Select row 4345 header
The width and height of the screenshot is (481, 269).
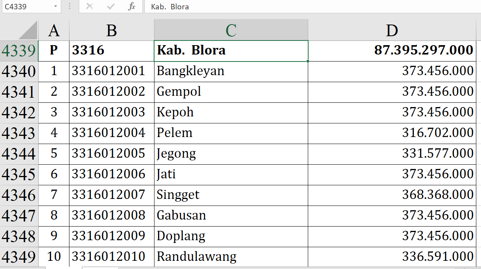coord(19,174)
